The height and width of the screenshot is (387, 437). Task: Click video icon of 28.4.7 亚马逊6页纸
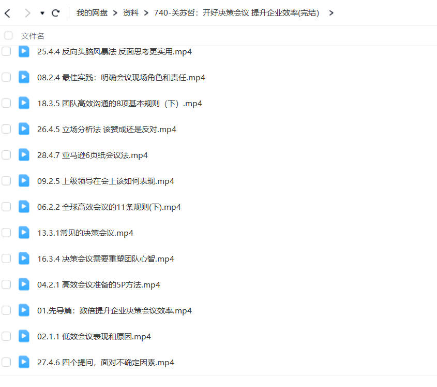[24, 155]
